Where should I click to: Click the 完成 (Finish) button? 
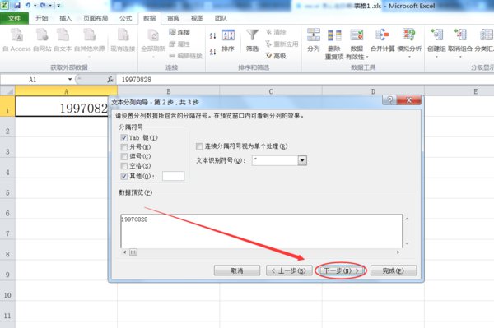tap(394, 270)
